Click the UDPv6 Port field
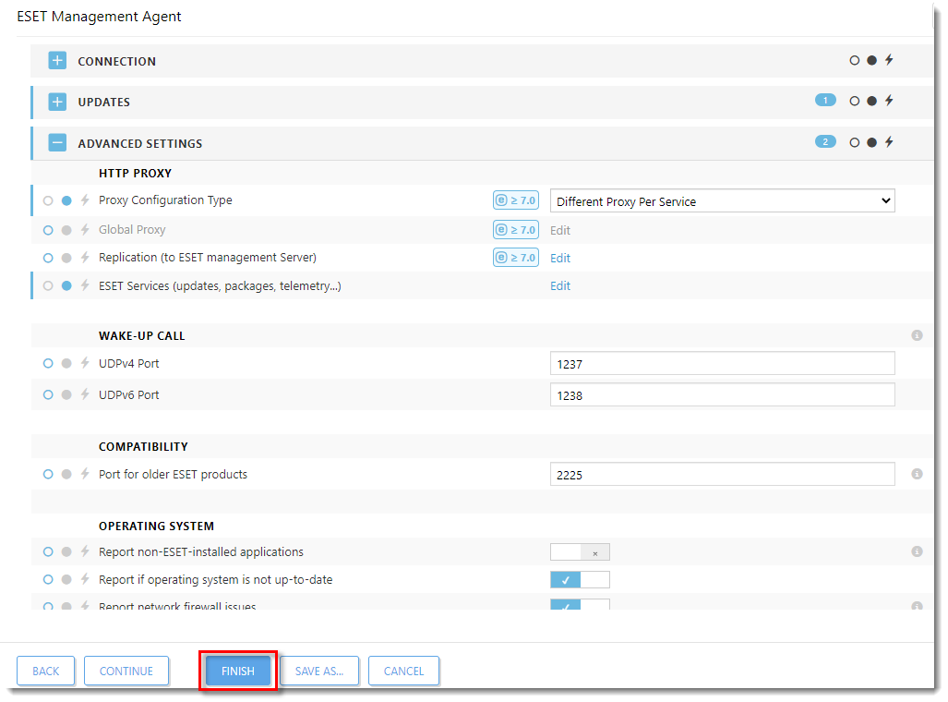948x702 pixels. coord(722,395)
